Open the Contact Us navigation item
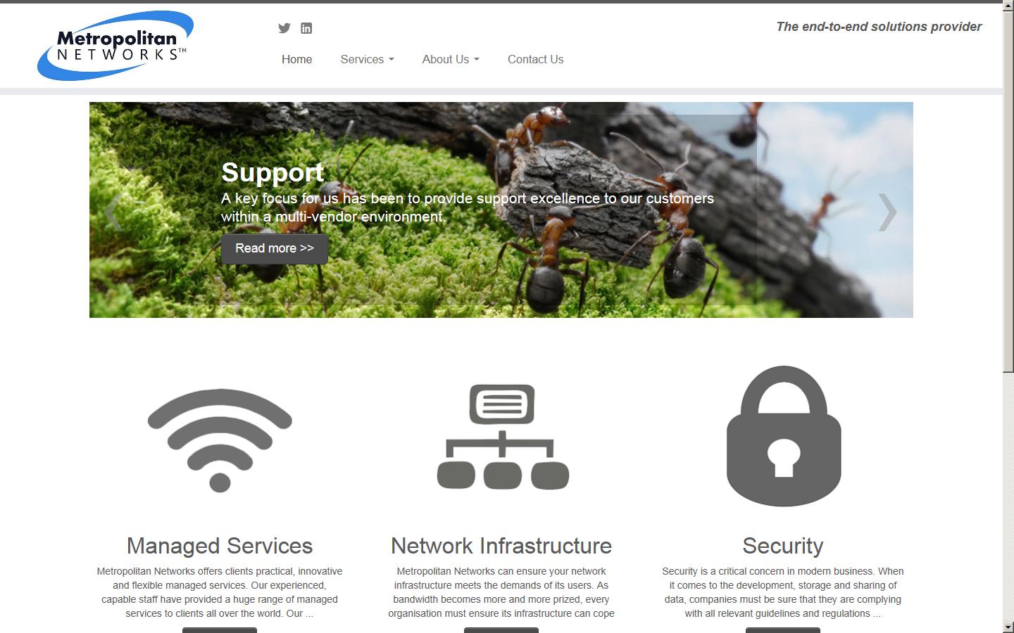1014x633 pixels. pos(535,59)
